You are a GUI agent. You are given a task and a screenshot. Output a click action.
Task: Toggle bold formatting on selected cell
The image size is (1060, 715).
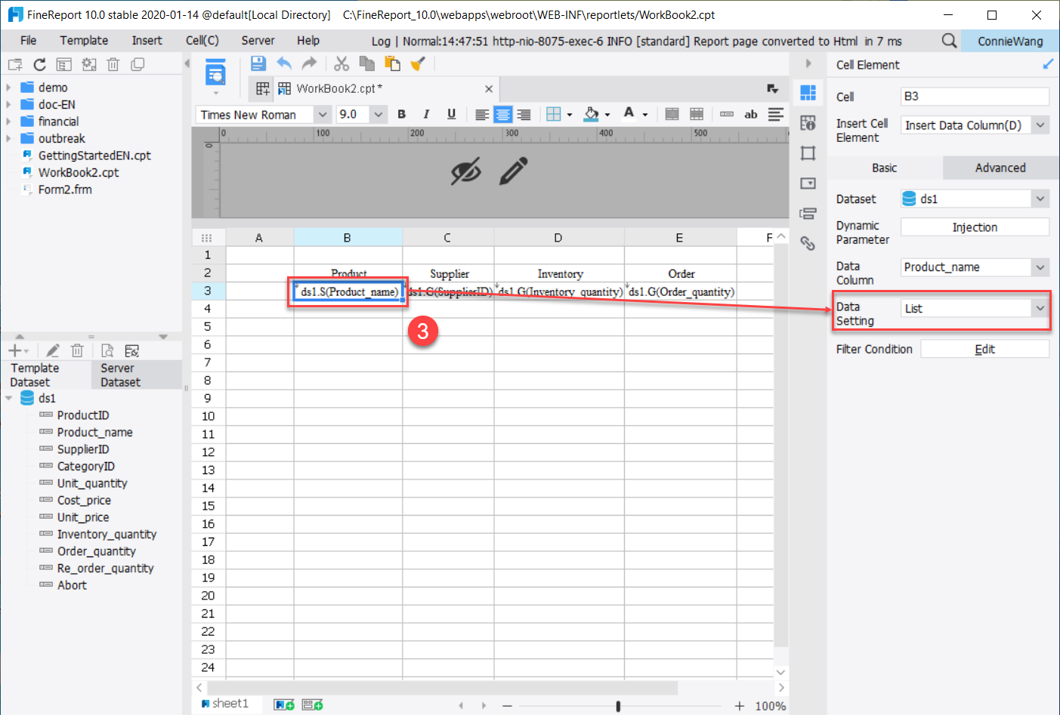tap(401, 114)
